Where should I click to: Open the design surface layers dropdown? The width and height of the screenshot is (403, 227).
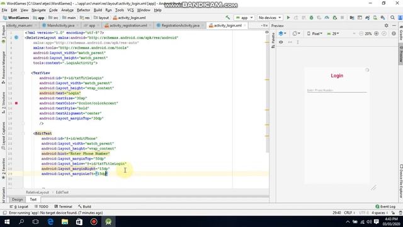pos(282,33)
